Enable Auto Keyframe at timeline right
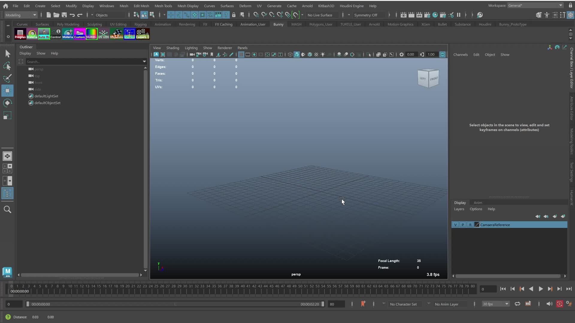 [x=559, y=304]
